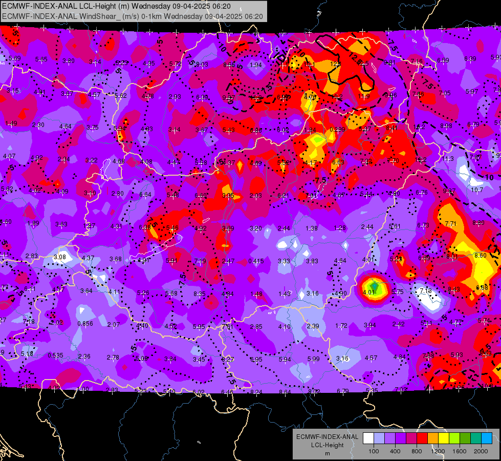
Task: Click the grid value 8.60
Action: point(480,255)
